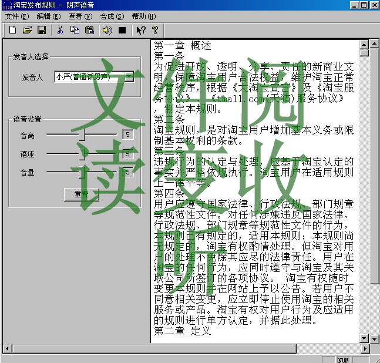Open the 帮助(H) menu
Image resolution: width=380 pixels, height=363 pixels.
pos(144,16)
